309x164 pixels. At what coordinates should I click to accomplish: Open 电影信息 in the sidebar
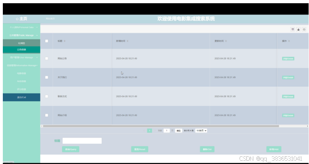click(x=21, y=73)
